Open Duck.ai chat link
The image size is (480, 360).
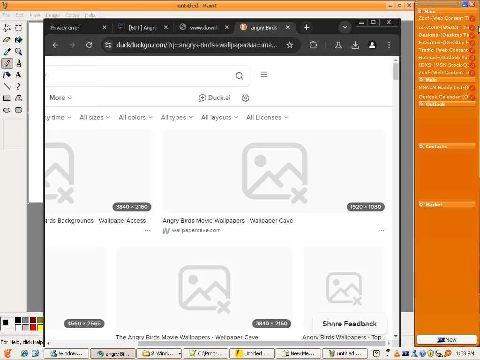(x=215, y=97)
